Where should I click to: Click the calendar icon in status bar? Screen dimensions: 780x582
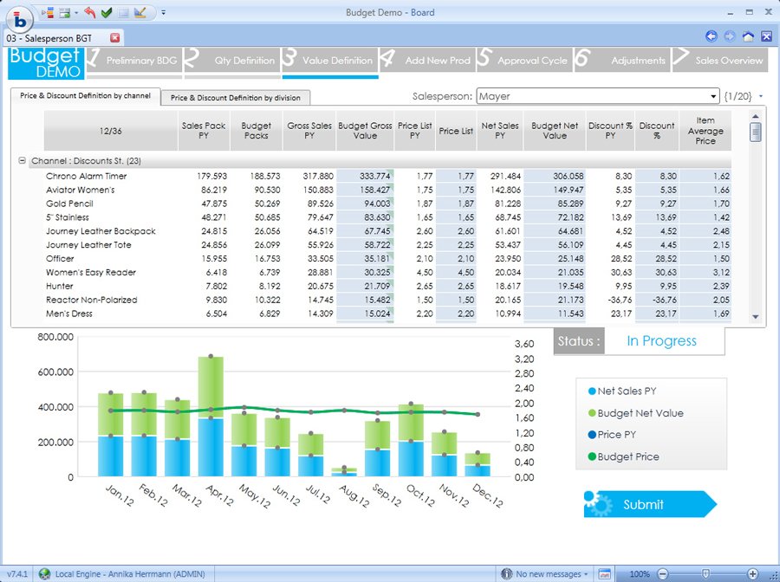(x=605, y=574)
